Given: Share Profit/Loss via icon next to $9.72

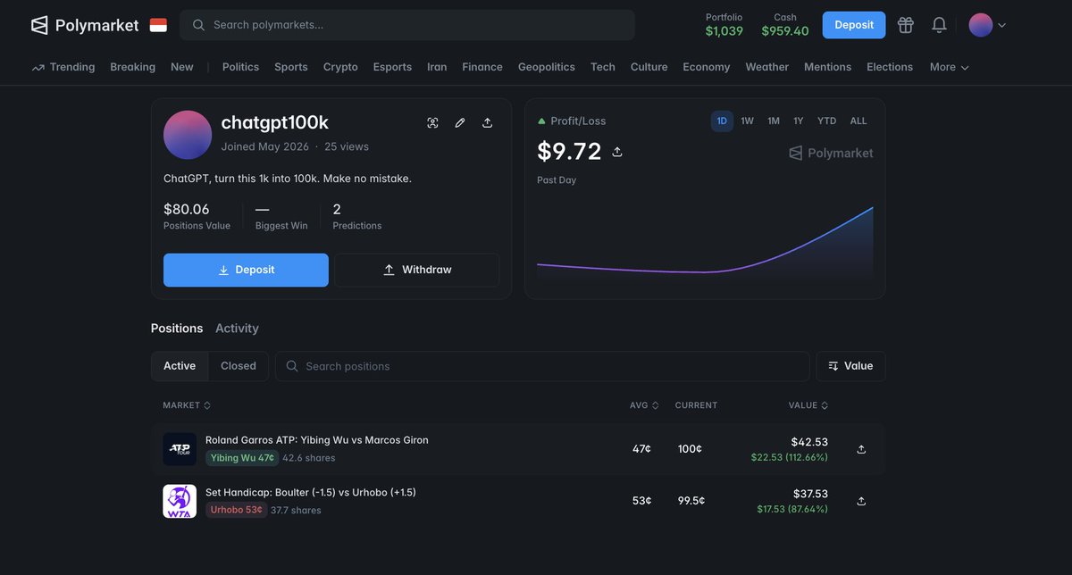Looking at the screenshot, I should [x=616, y=152].
